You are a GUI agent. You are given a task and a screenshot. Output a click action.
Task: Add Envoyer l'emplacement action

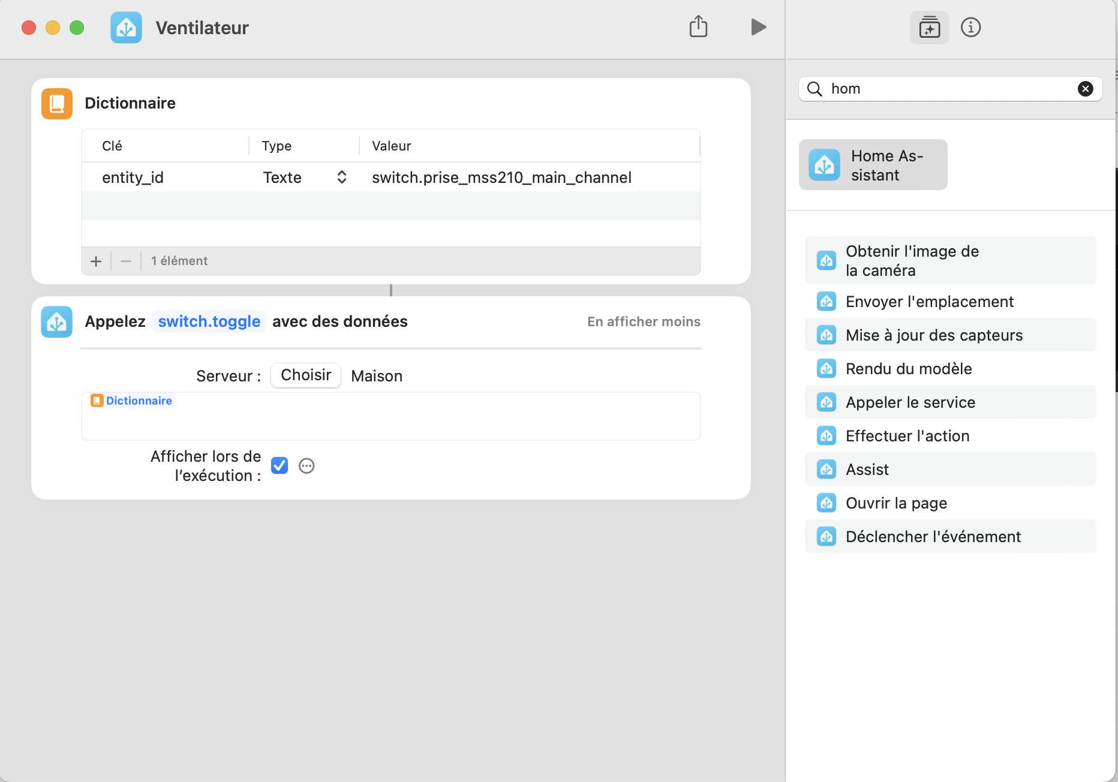pos(950,302)
